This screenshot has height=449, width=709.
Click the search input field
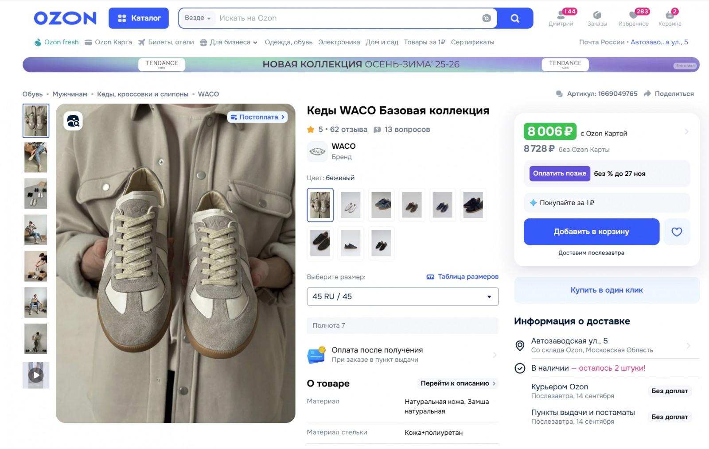346,18
